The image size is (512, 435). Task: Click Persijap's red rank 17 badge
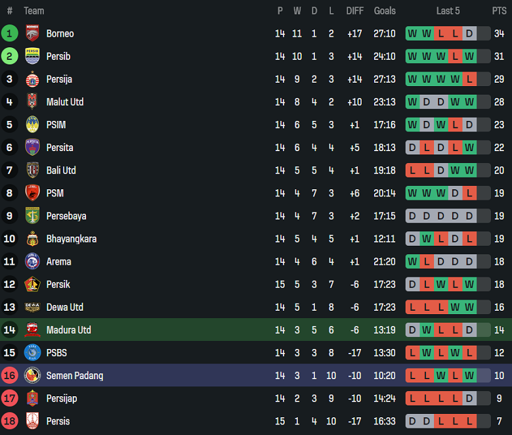pyautogui.click(x=10, y=398)
